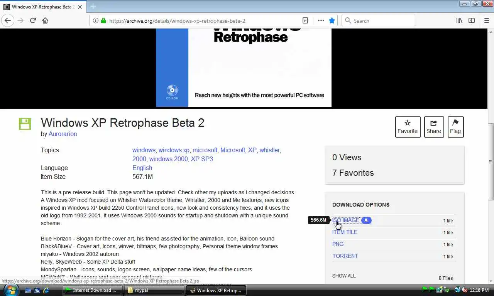Click the scrollbar down arrow

(491, 281)
